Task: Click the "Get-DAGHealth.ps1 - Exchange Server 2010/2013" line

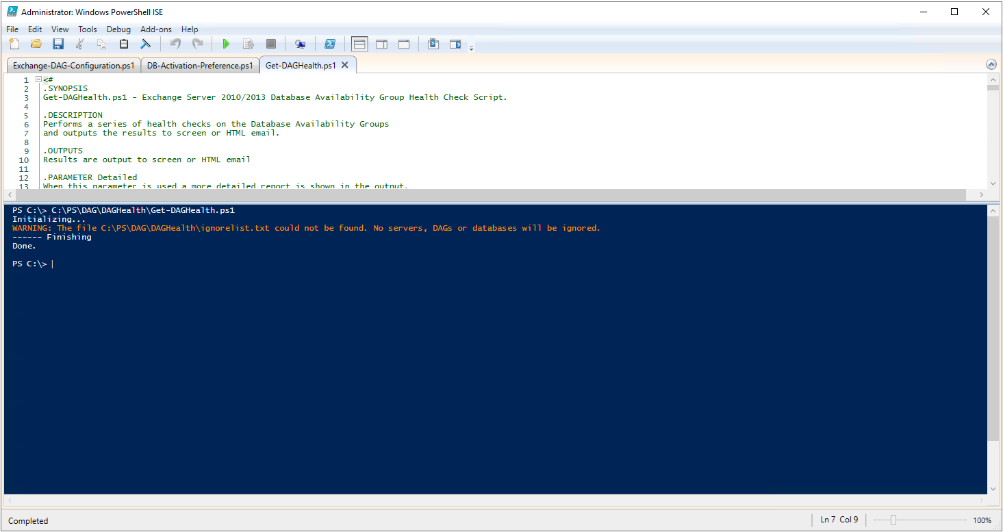Action: point(275,97)
